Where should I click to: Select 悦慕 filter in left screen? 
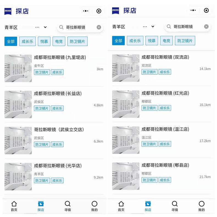(x=44, y=41)
